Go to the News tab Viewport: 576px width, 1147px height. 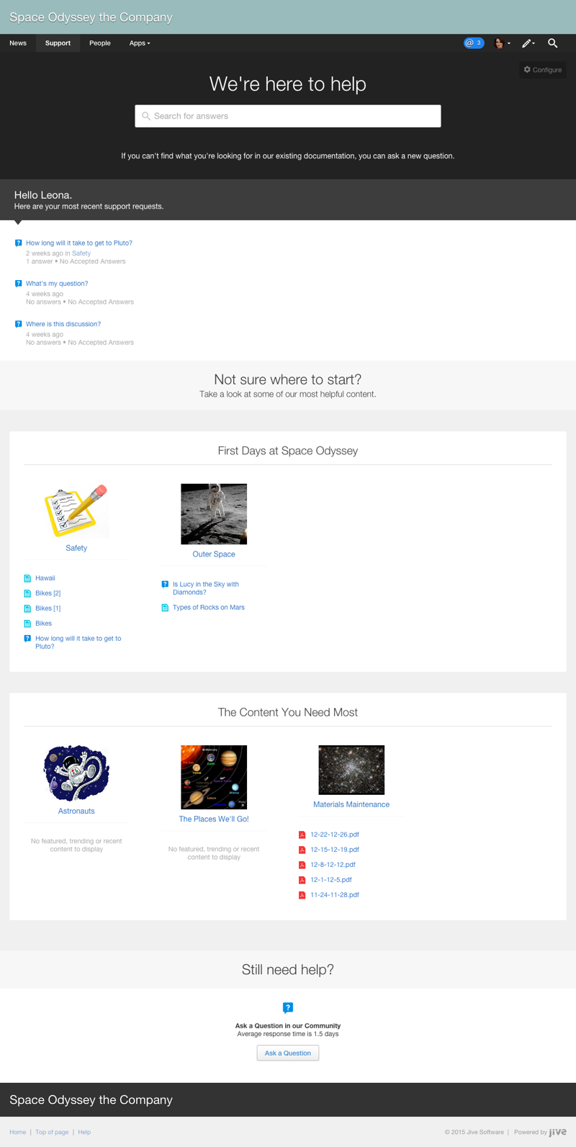(x=18, y=43)
